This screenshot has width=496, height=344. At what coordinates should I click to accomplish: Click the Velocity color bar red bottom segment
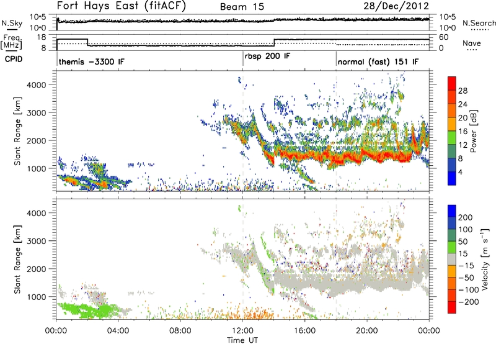(452, 307)
